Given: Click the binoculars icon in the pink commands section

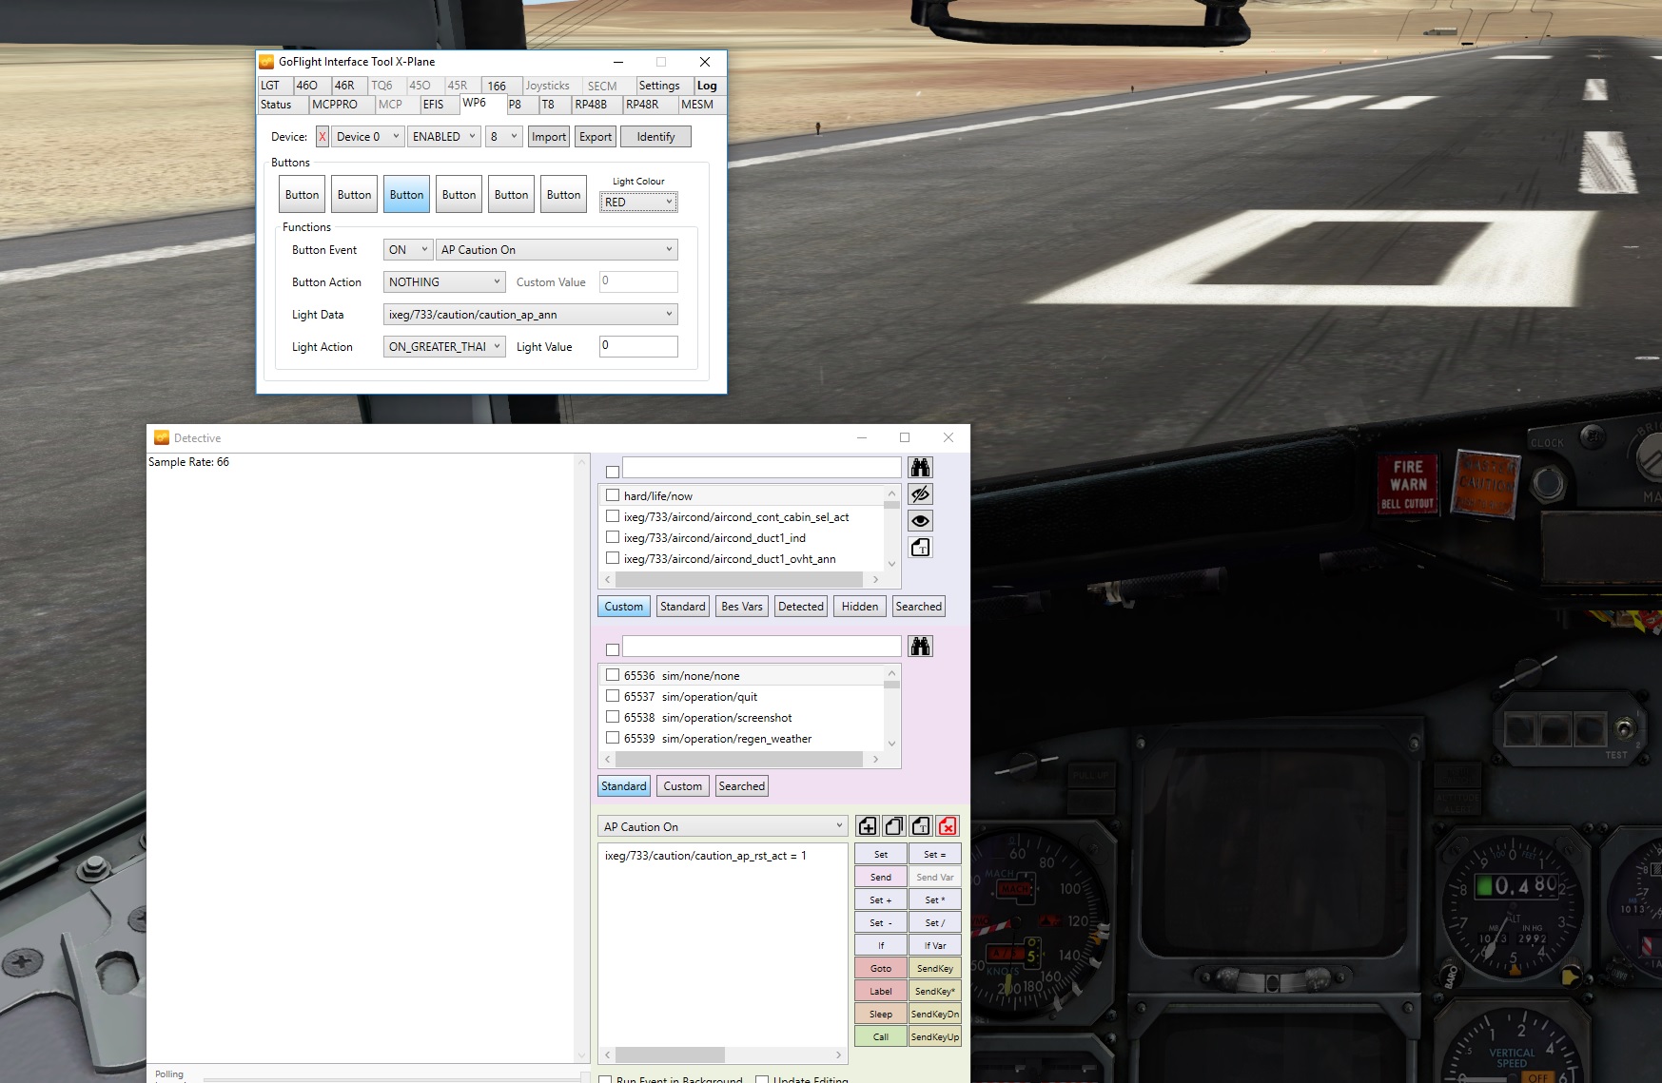Looking at the screenshot, I should (x=920, y=648).
